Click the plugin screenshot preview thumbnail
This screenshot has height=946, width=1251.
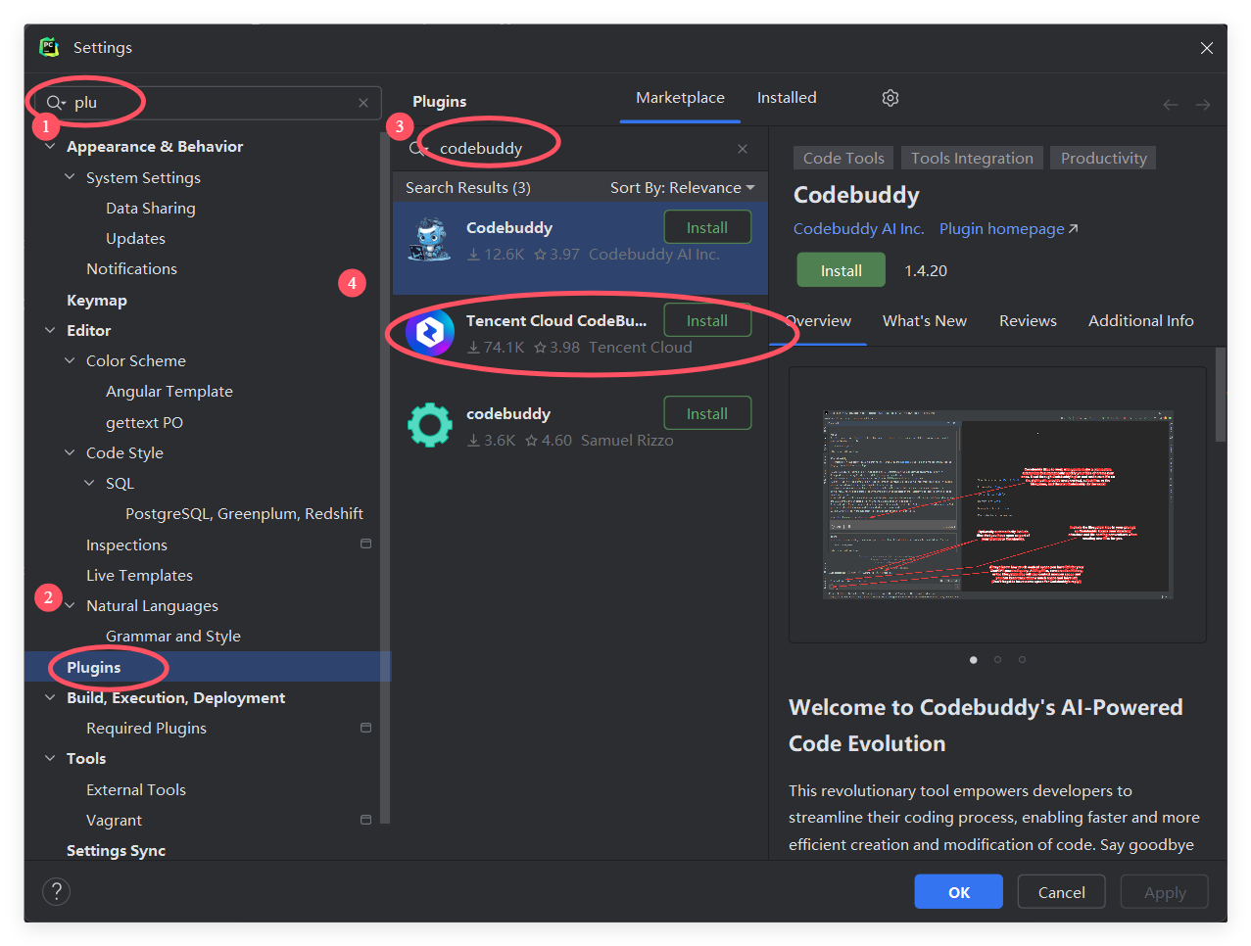pyautogui.click(x=997, y=504)
